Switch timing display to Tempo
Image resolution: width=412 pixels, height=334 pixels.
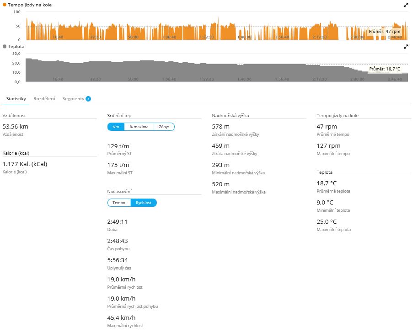pyautogui.click(x=119, y=203)
